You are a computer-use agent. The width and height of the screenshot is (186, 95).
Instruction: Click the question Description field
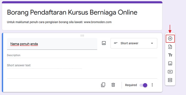82,55
